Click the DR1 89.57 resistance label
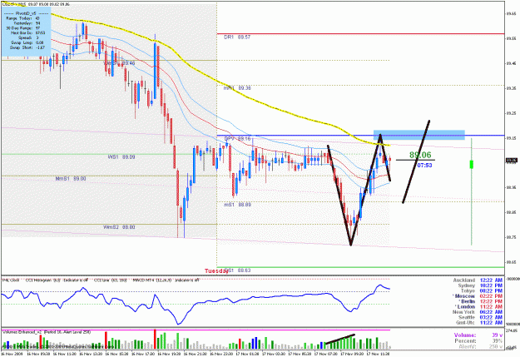The image size is (520, 357). [x=237, y=37]
